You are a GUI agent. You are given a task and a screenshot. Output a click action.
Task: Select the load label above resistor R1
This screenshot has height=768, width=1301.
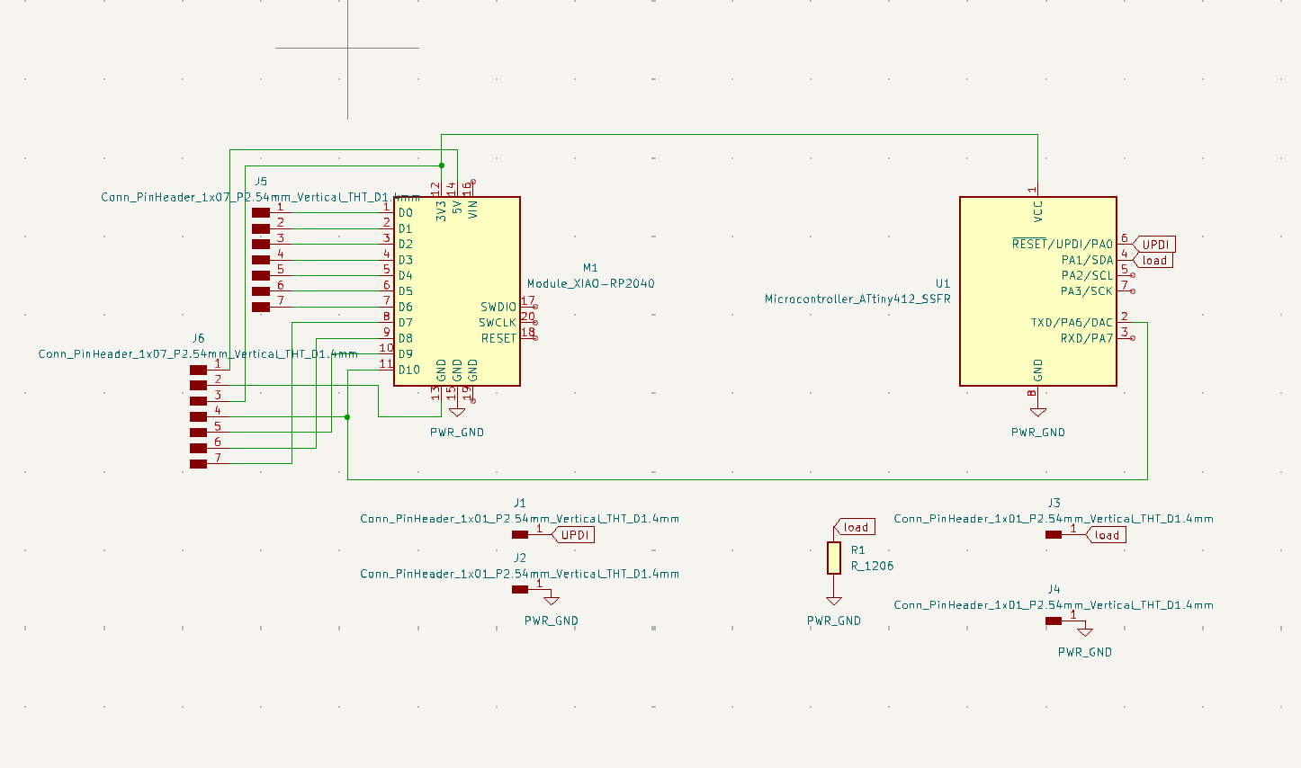pyautogui.click(x=855, y=527)
